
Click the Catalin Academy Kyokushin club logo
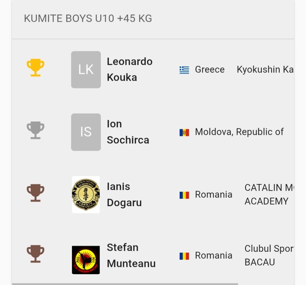(x=86, y=195)
